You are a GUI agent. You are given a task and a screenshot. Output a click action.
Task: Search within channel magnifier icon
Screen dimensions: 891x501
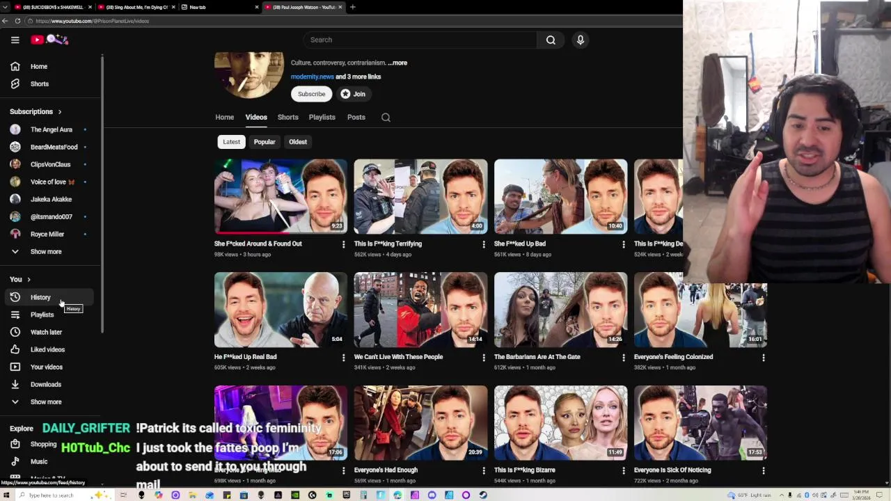(386, 117)
